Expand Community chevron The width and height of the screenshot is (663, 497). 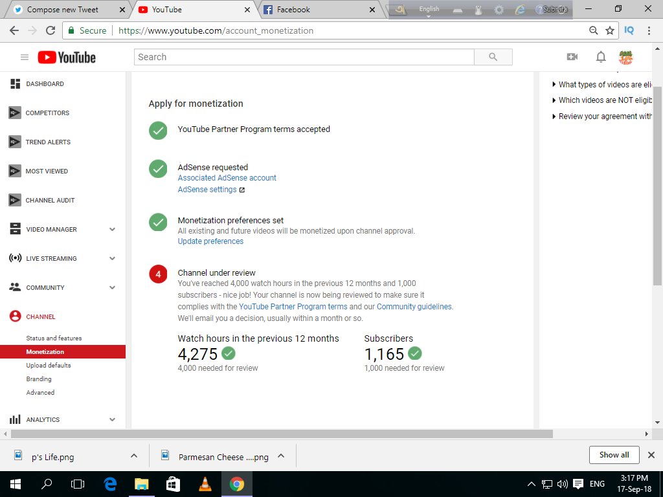coord(112,287)
